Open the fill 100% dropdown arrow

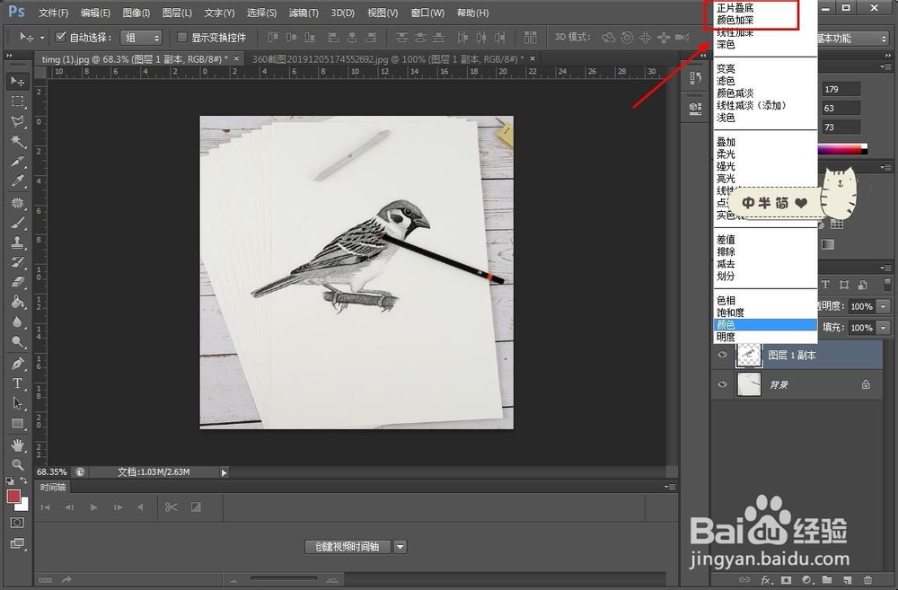[x=883, y=328]
